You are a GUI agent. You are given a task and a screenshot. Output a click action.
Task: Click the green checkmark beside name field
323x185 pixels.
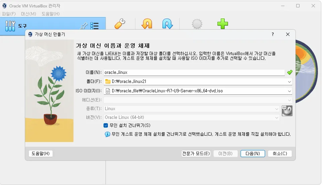[x=289, y=72]
